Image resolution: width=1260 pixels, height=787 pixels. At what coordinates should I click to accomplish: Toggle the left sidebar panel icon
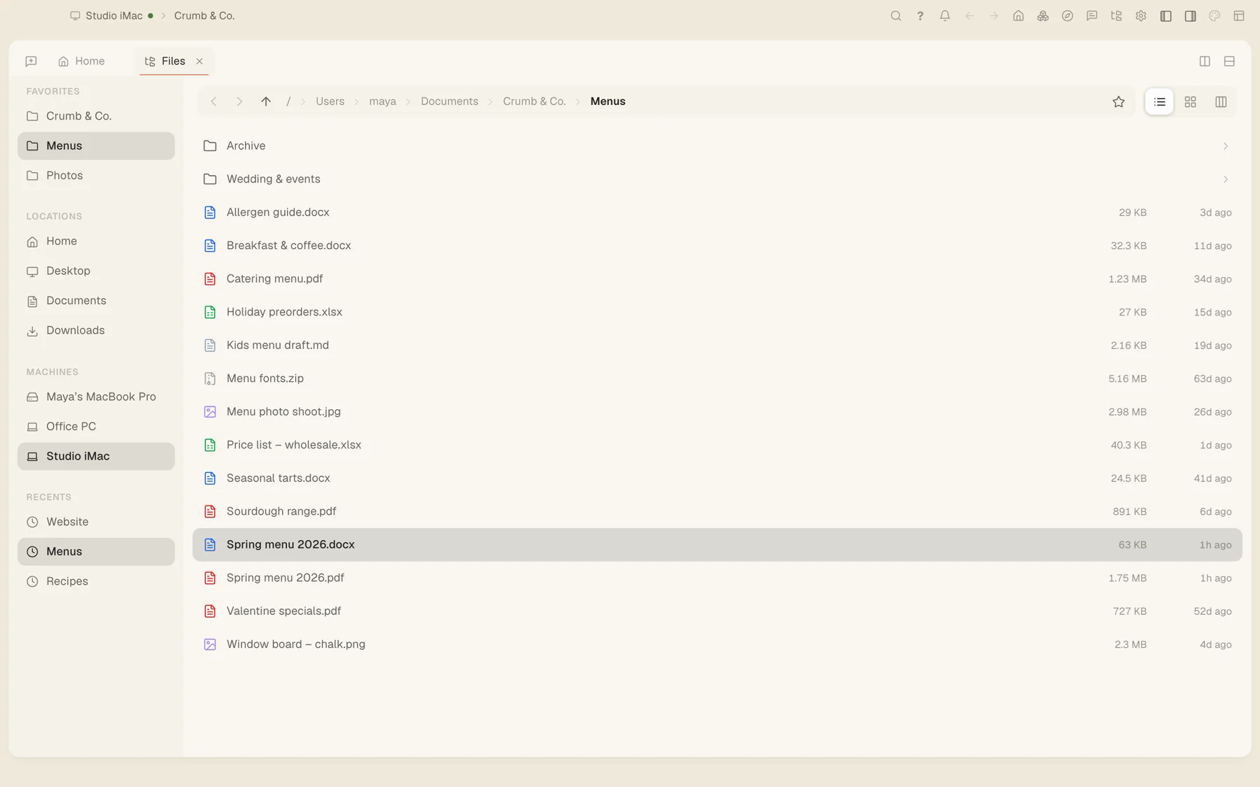tap(1165, 15)
